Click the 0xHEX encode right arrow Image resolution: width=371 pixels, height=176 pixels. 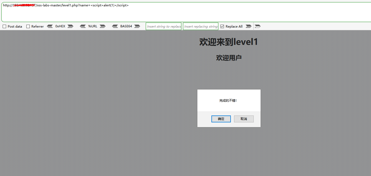(70, 26)
